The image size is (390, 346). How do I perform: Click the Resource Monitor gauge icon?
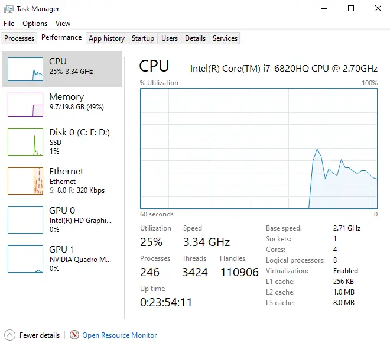(x=74, y=335)
